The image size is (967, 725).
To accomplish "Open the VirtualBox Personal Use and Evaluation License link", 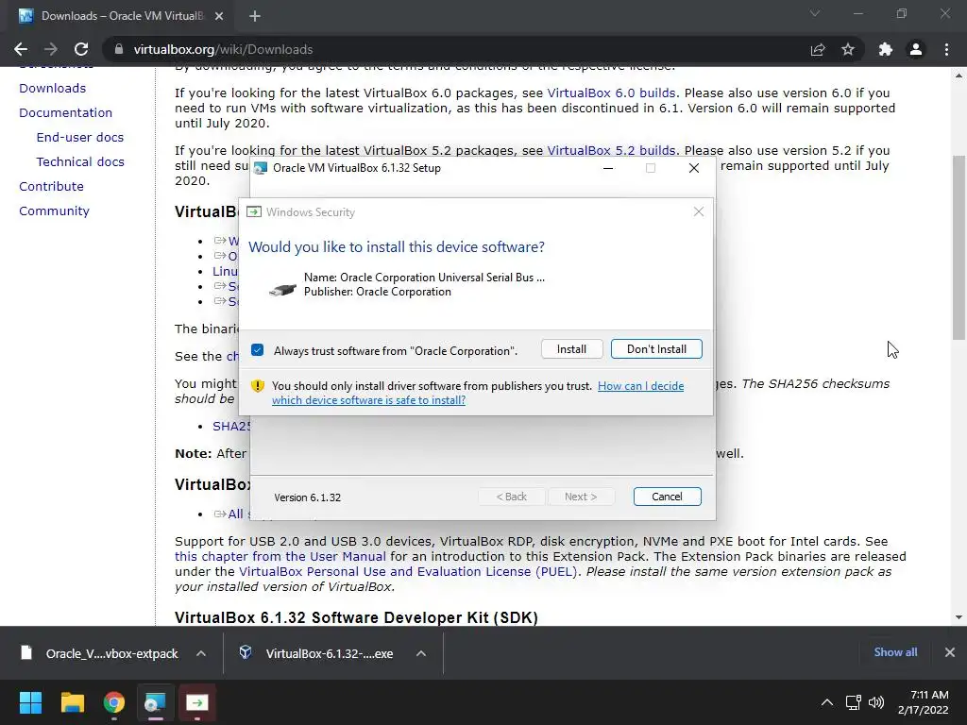I will [x=408, y=571].
